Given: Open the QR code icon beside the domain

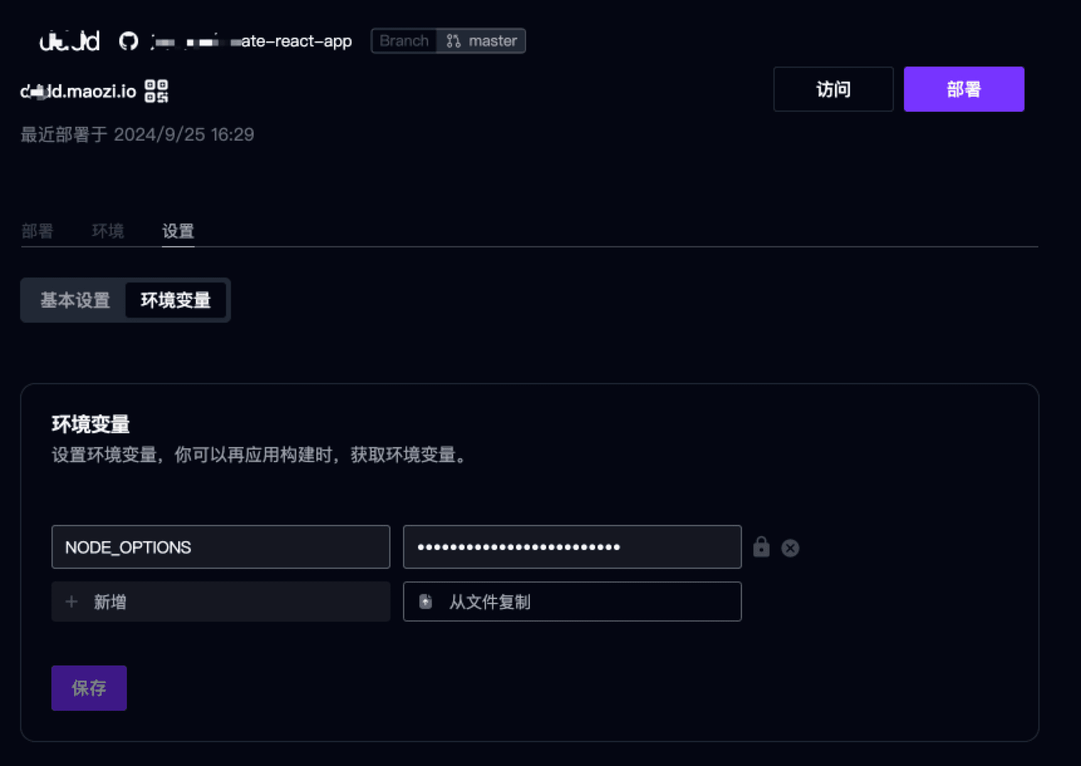Looking at the screenshot, I should [156, 91].
